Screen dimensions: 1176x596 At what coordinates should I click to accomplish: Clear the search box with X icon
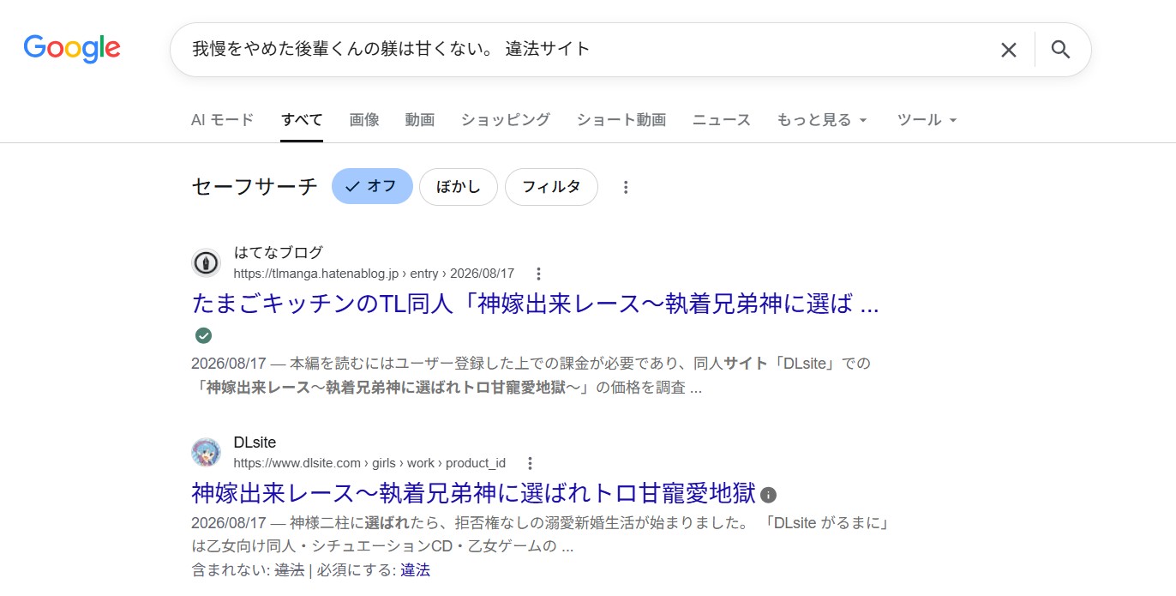tap(1009, 50)
